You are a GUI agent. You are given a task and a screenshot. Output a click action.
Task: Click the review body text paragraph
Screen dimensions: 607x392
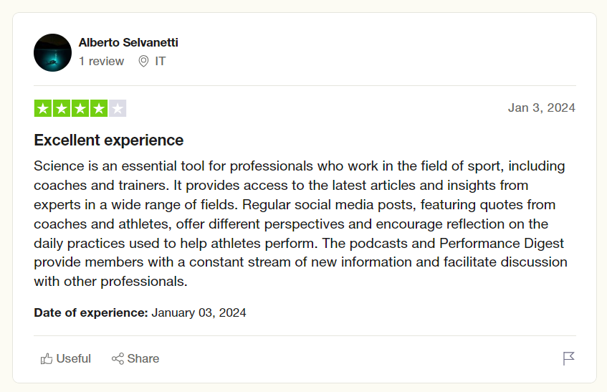(300, 224)
